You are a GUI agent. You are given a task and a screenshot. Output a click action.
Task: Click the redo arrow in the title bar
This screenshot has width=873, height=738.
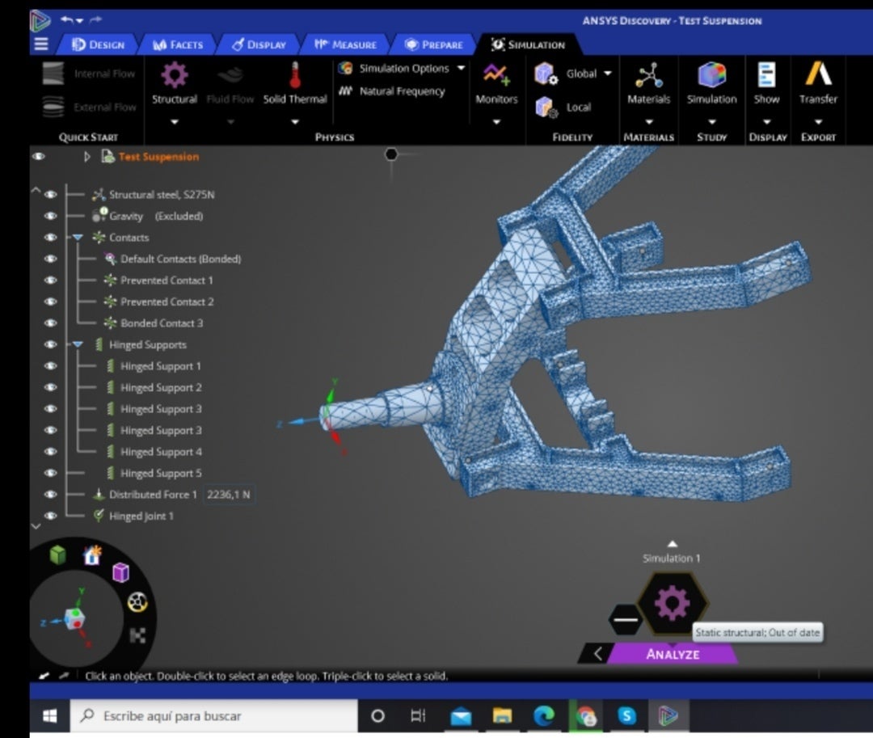pyautogui.click(x=95, y=20)
